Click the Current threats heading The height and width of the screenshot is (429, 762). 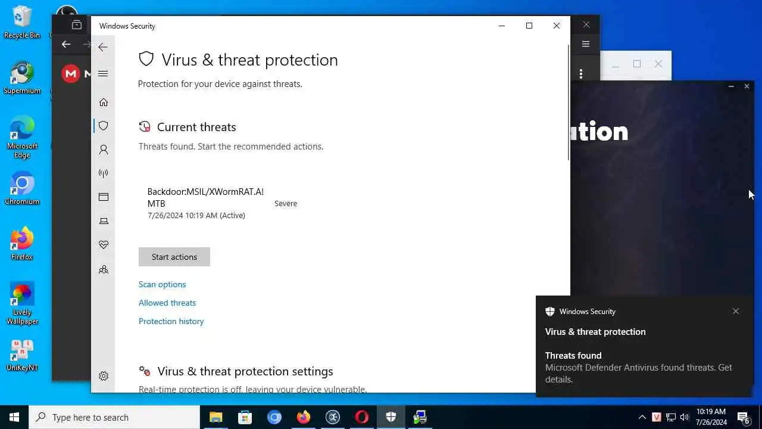[196, 127]
